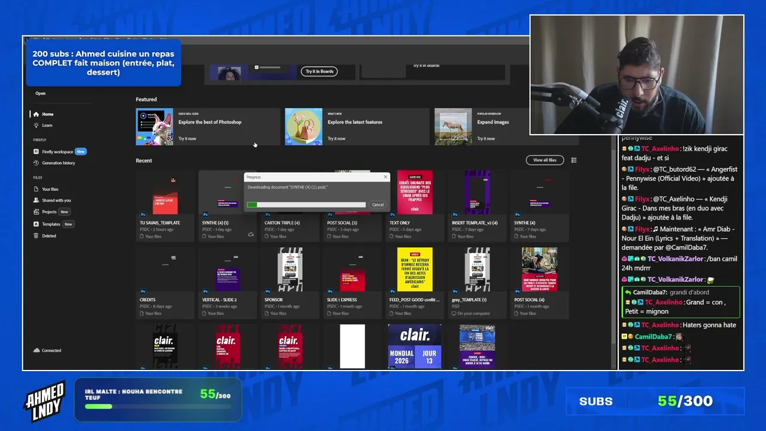Click the Connected cloud status icon

pos(37,350)
